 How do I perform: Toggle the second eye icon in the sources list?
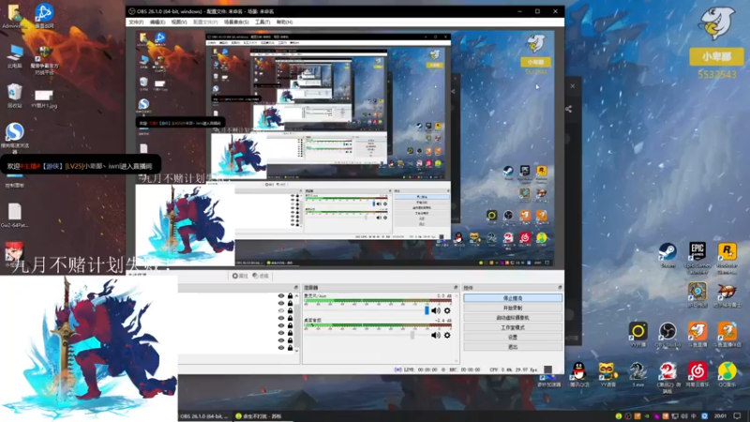[x=281, y=303]
